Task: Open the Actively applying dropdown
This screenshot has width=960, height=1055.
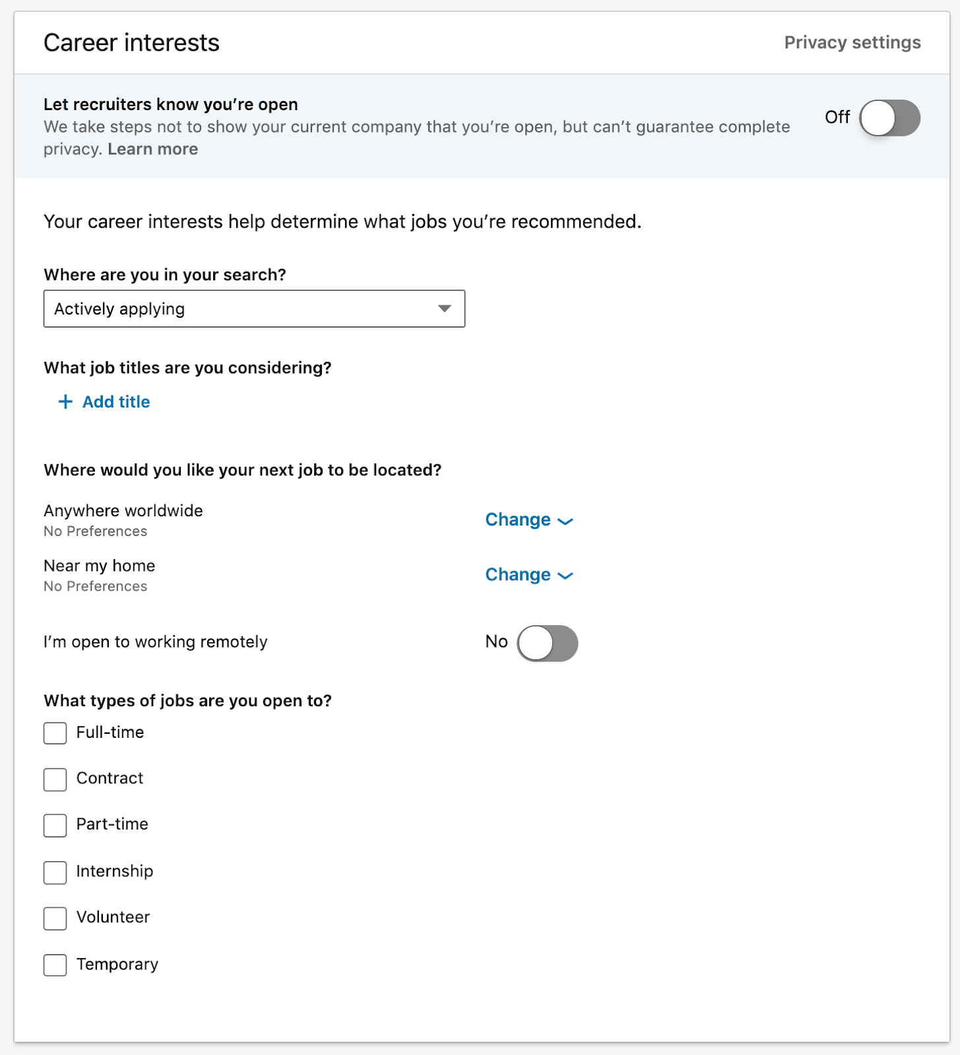Action: click(254, 309)
